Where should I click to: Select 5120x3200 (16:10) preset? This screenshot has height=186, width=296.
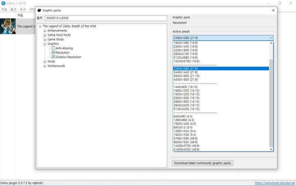(x=221, y=109)
